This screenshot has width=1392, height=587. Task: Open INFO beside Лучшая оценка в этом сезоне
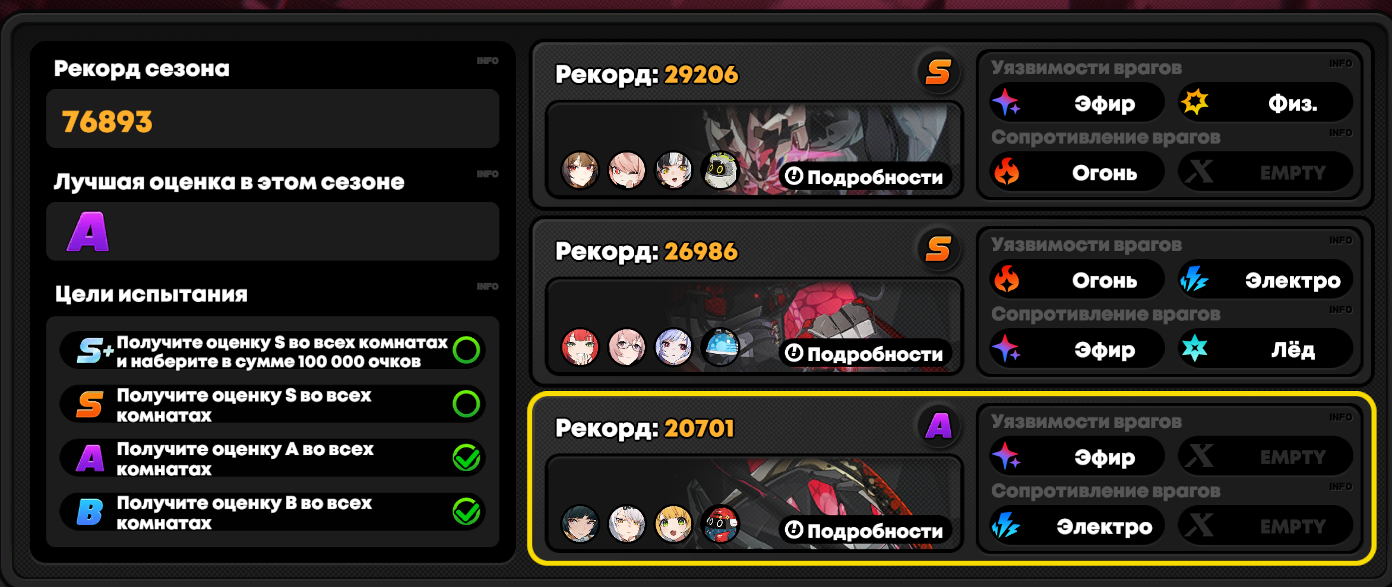(487, 174)
